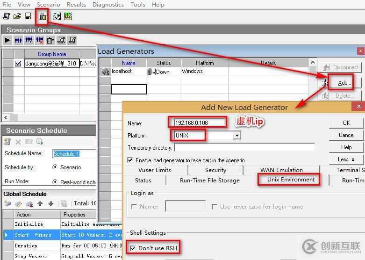
Task: Toggle the dangdang全流程_310 group checkbox
Action: click(x=18, y=64)
